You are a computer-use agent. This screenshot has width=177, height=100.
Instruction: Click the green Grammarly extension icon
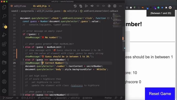coord(158,7)
